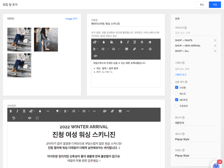Apply underline in the 상세설명 editor toolbar
This screenshot has height=168, width=224.
[x=24, y=111]
